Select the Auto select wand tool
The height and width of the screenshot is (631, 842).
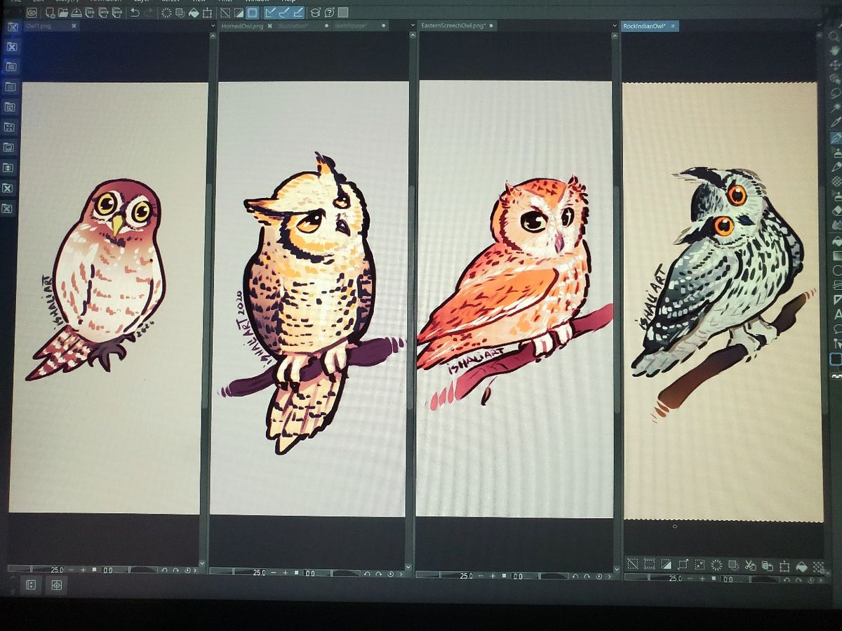(835, 107)
